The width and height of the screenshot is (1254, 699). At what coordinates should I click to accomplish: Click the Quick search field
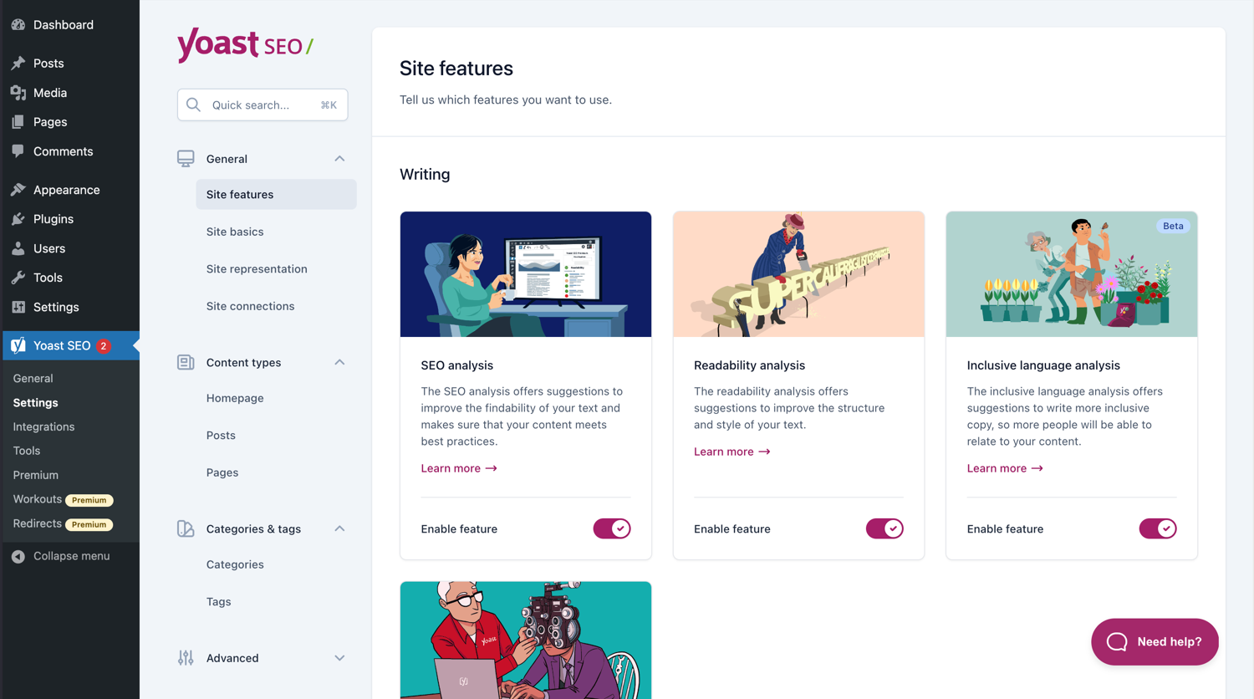pyautogui.click(x=262, y=104)
